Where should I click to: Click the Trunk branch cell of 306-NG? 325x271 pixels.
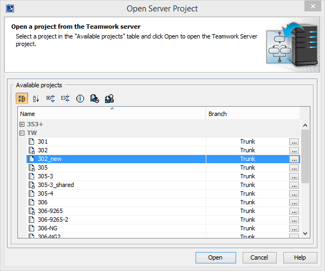click(248, 228)
